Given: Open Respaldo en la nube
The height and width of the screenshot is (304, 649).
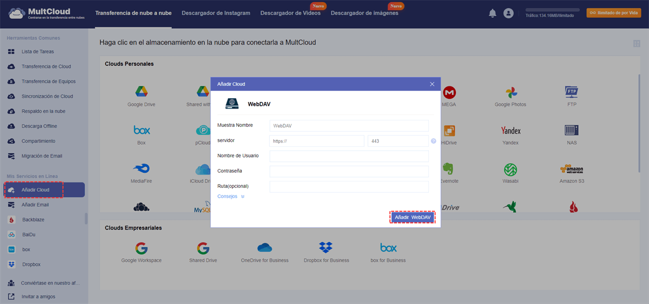Looking at the screenshot, I should click(x=43, y=111).
